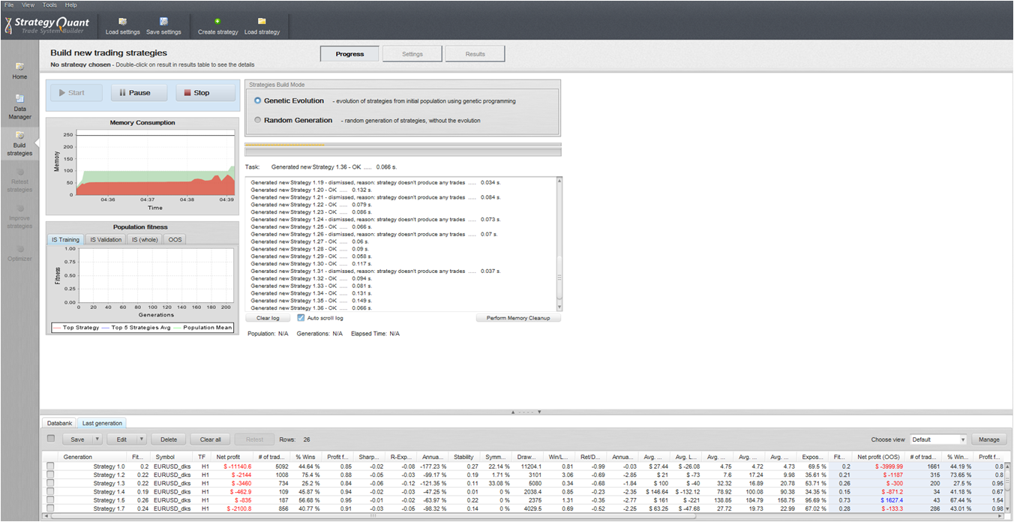Image resolution: width=1014 pixels, height=522 pixels.
Task: Click the Load strategy folder icon
Action: (262, 22)
